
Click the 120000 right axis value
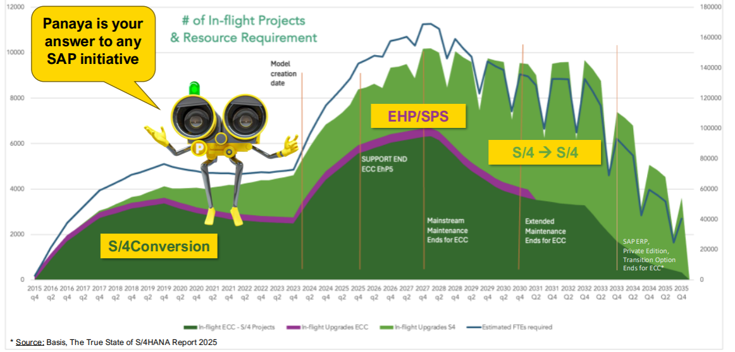(x=710, y=98)
